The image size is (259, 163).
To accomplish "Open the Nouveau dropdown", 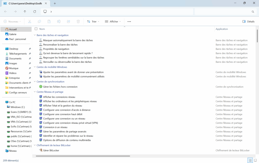I will pos(12,22).
